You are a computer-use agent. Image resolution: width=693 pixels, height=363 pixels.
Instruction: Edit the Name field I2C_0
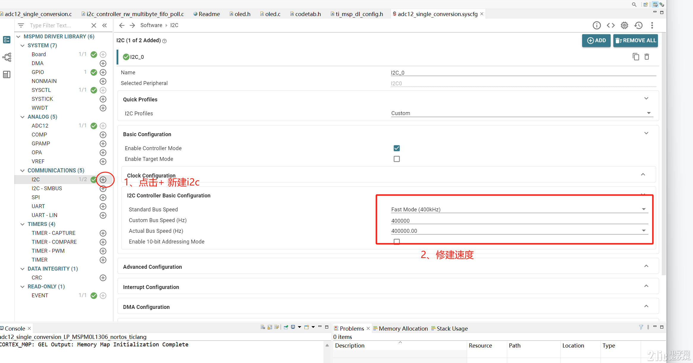tap(523, 73)
